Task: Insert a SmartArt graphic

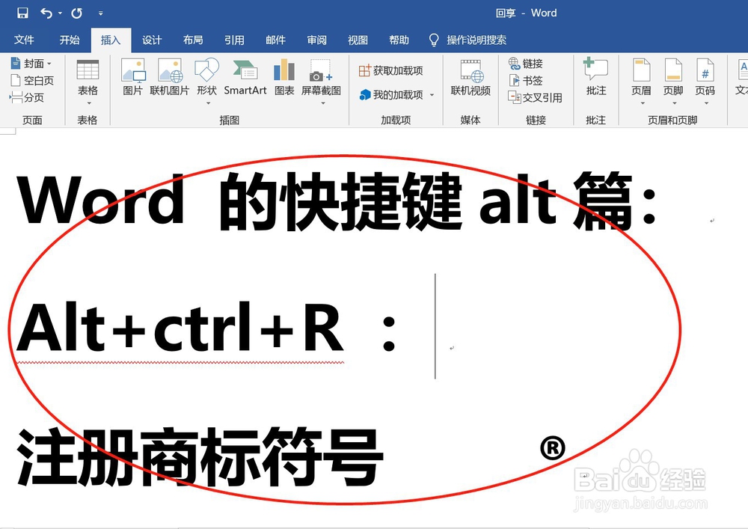Action: click(245, 77)
